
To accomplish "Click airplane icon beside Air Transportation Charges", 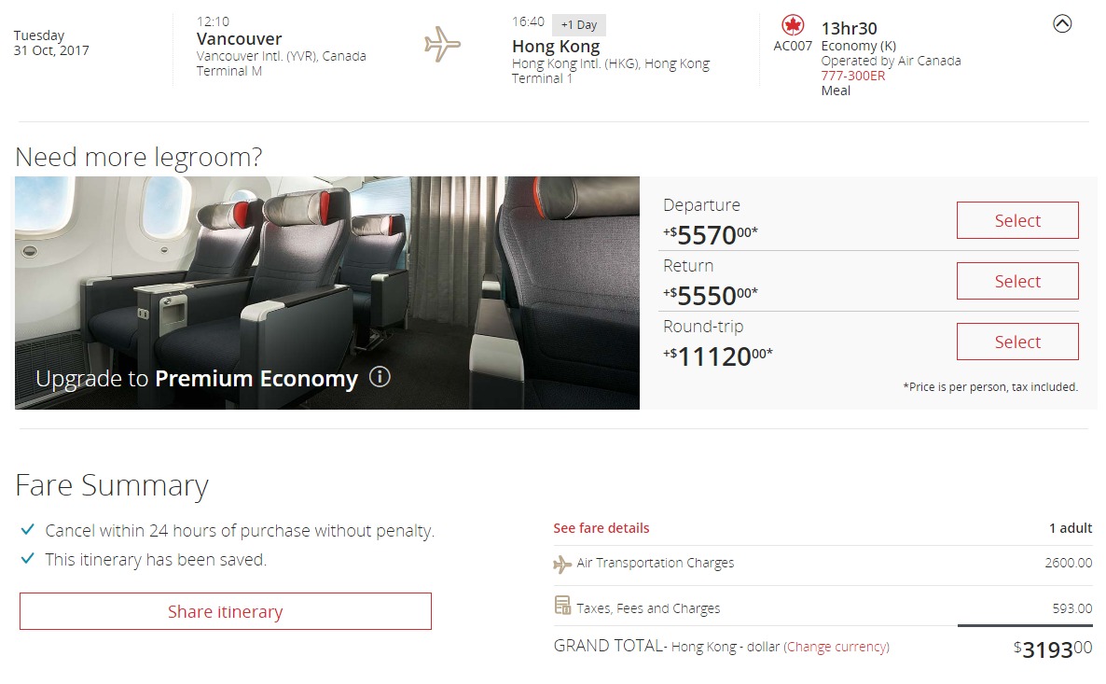I will (x=562, y=564).
